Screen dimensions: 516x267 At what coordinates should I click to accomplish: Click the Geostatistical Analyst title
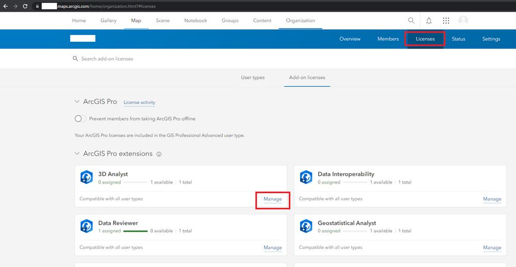(x=347, y=223)
